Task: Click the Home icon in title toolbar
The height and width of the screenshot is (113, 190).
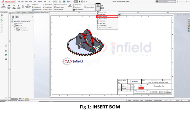Action: tap(53, 2)
